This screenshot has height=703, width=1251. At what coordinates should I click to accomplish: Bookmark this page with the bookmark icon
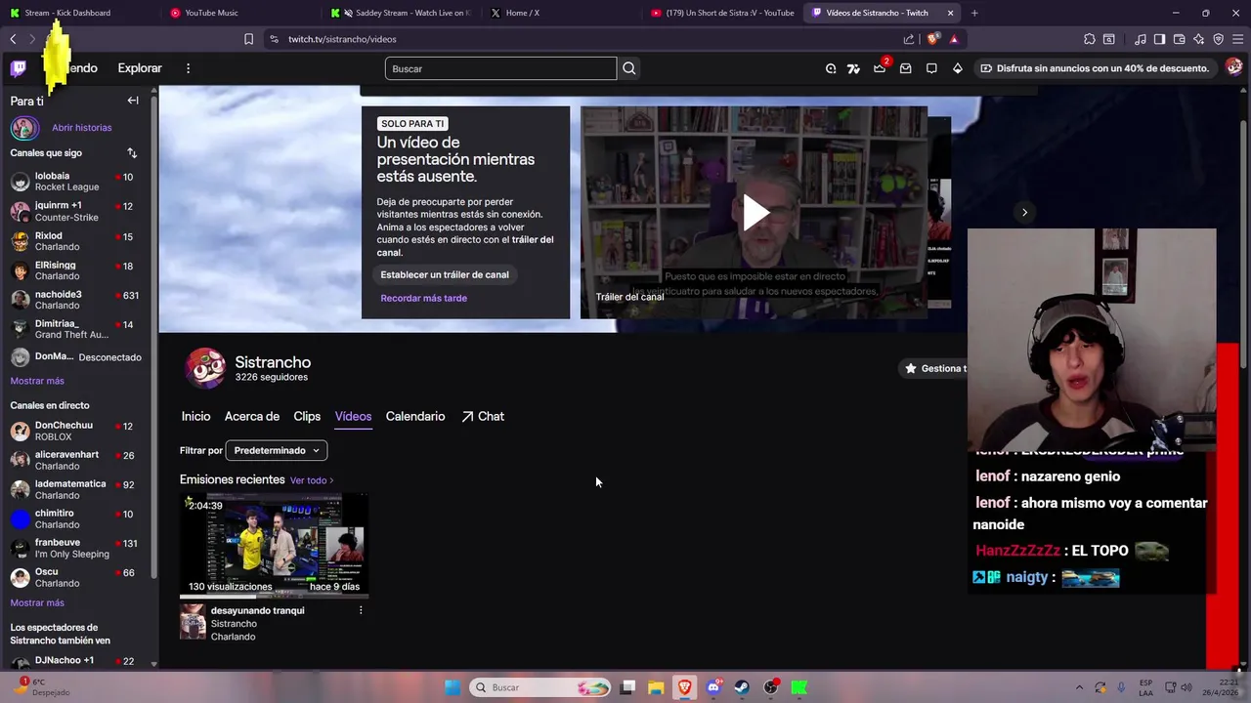248,39
